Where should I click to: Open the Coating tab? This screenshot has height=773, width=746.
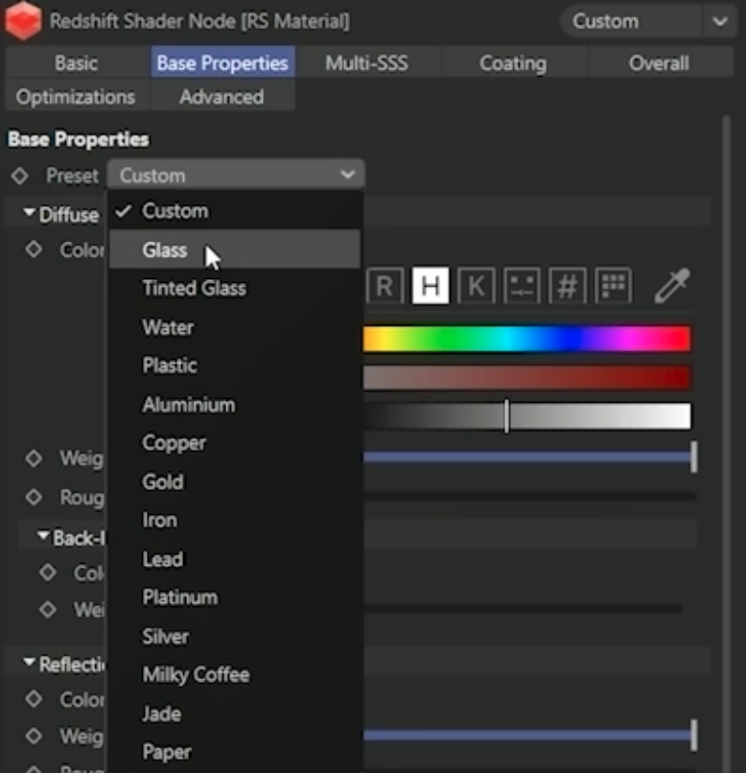coord(513,63)
